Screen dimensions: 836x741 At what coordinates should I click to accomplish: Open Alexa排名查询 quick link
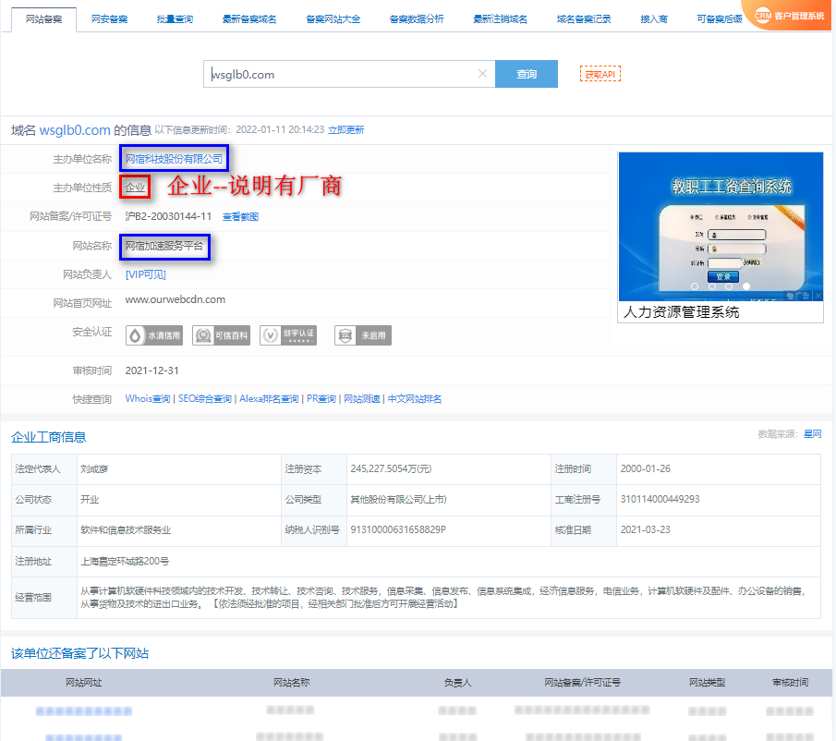pos(269,399)
